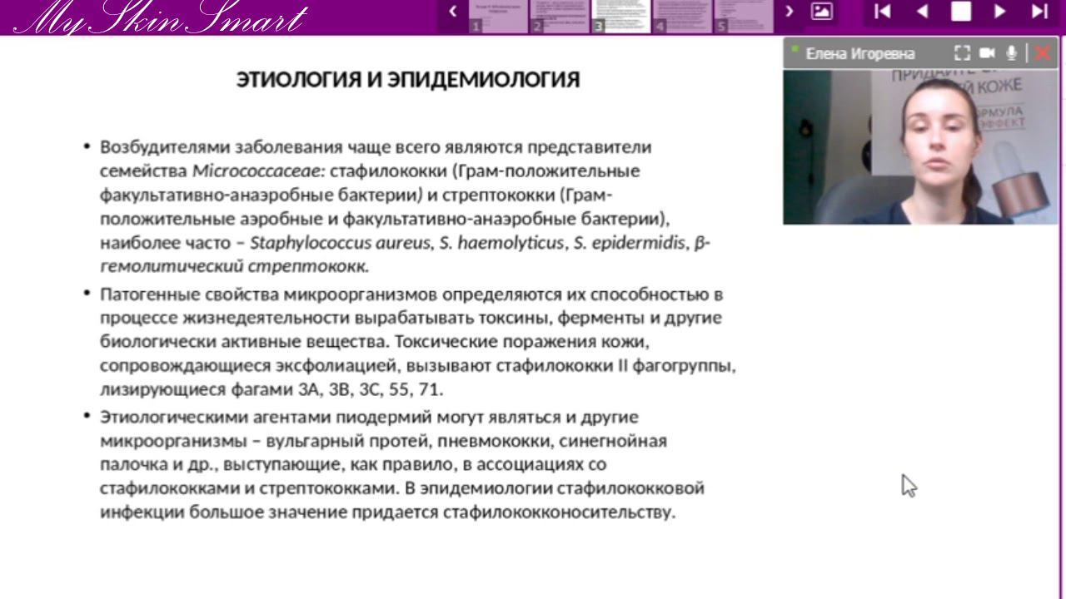Jump to the last slide
The width and height of the screenshot is (1066, 599).
[1039, 12]
